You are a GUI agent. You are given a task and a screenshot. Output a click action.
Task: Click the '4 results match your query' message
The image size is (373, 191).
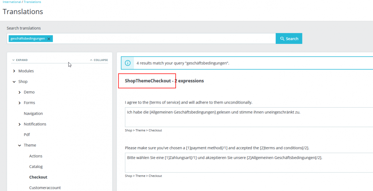point(183,63)
